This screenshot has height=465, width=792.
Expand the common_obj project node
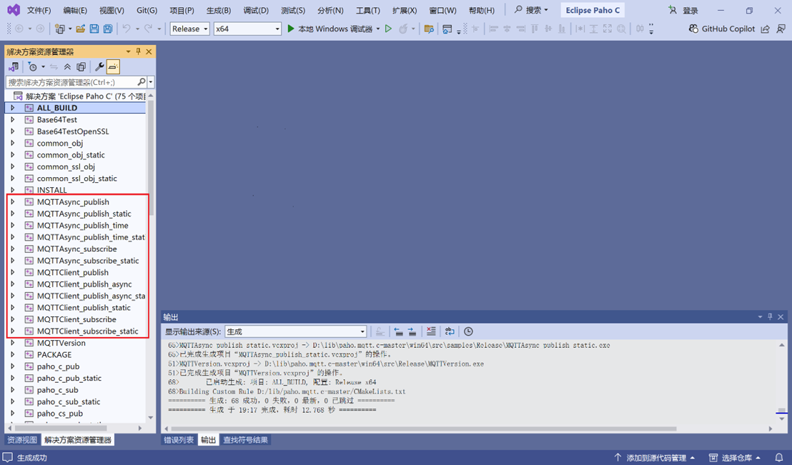click(13, 143)
